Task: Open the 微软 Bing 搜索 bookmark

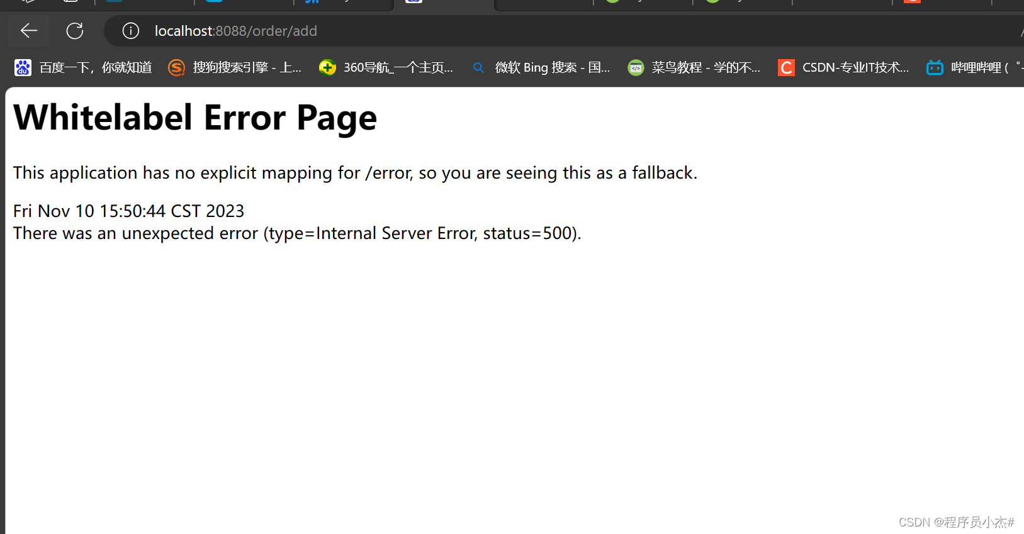Action: point(541,67)
